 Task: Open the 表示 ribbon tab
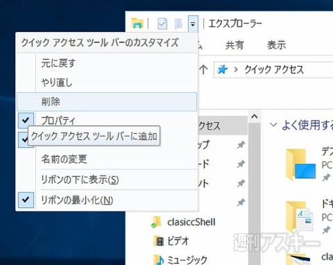tap(276, 44)
